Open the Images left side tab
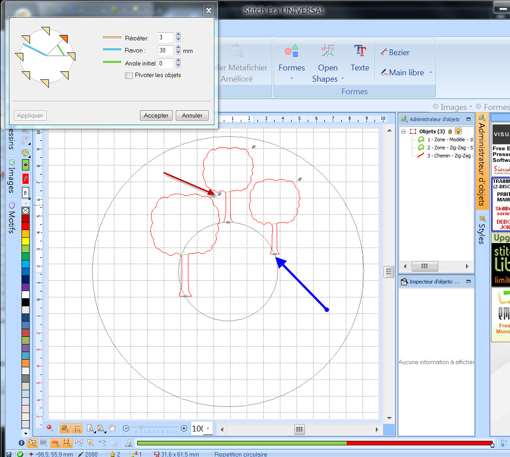 pos(12,176)
